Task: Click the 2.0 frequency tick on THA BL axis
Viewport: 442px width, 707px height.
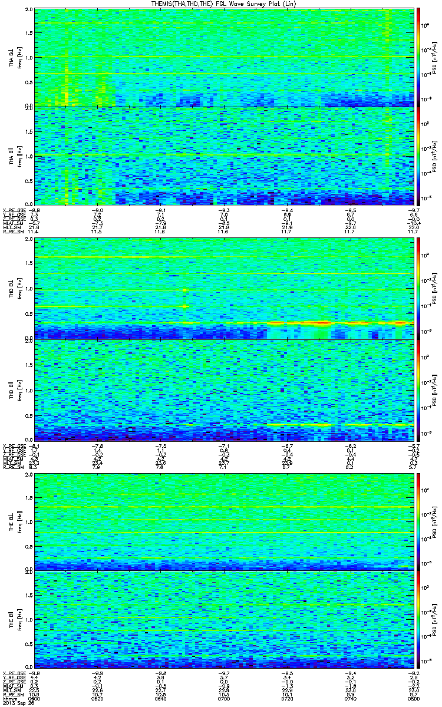Action: (29, 10)
